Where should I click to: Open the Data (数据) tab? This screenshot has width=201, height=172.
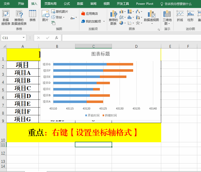pos(80,4)
